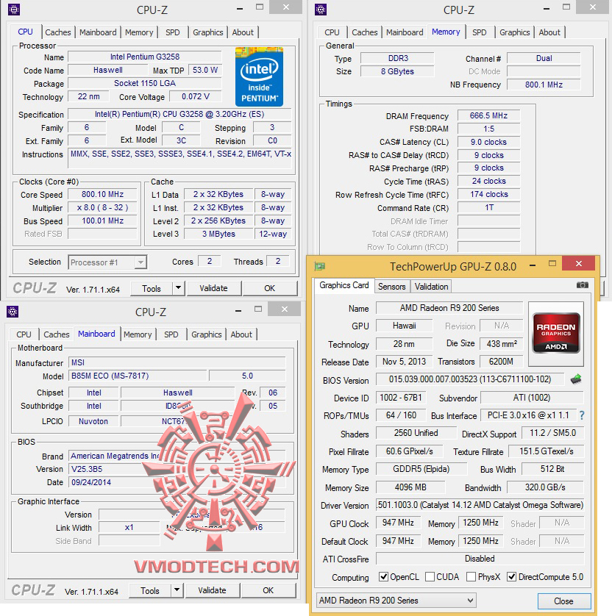
Task: Click memory Size value 8 GBytes
Action: point(397,71)
